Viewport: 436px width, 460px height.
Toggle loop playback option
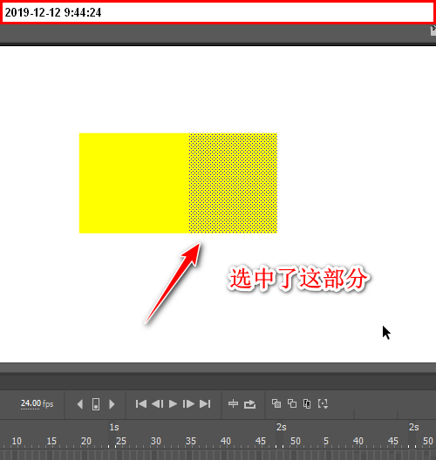point(249,404)
